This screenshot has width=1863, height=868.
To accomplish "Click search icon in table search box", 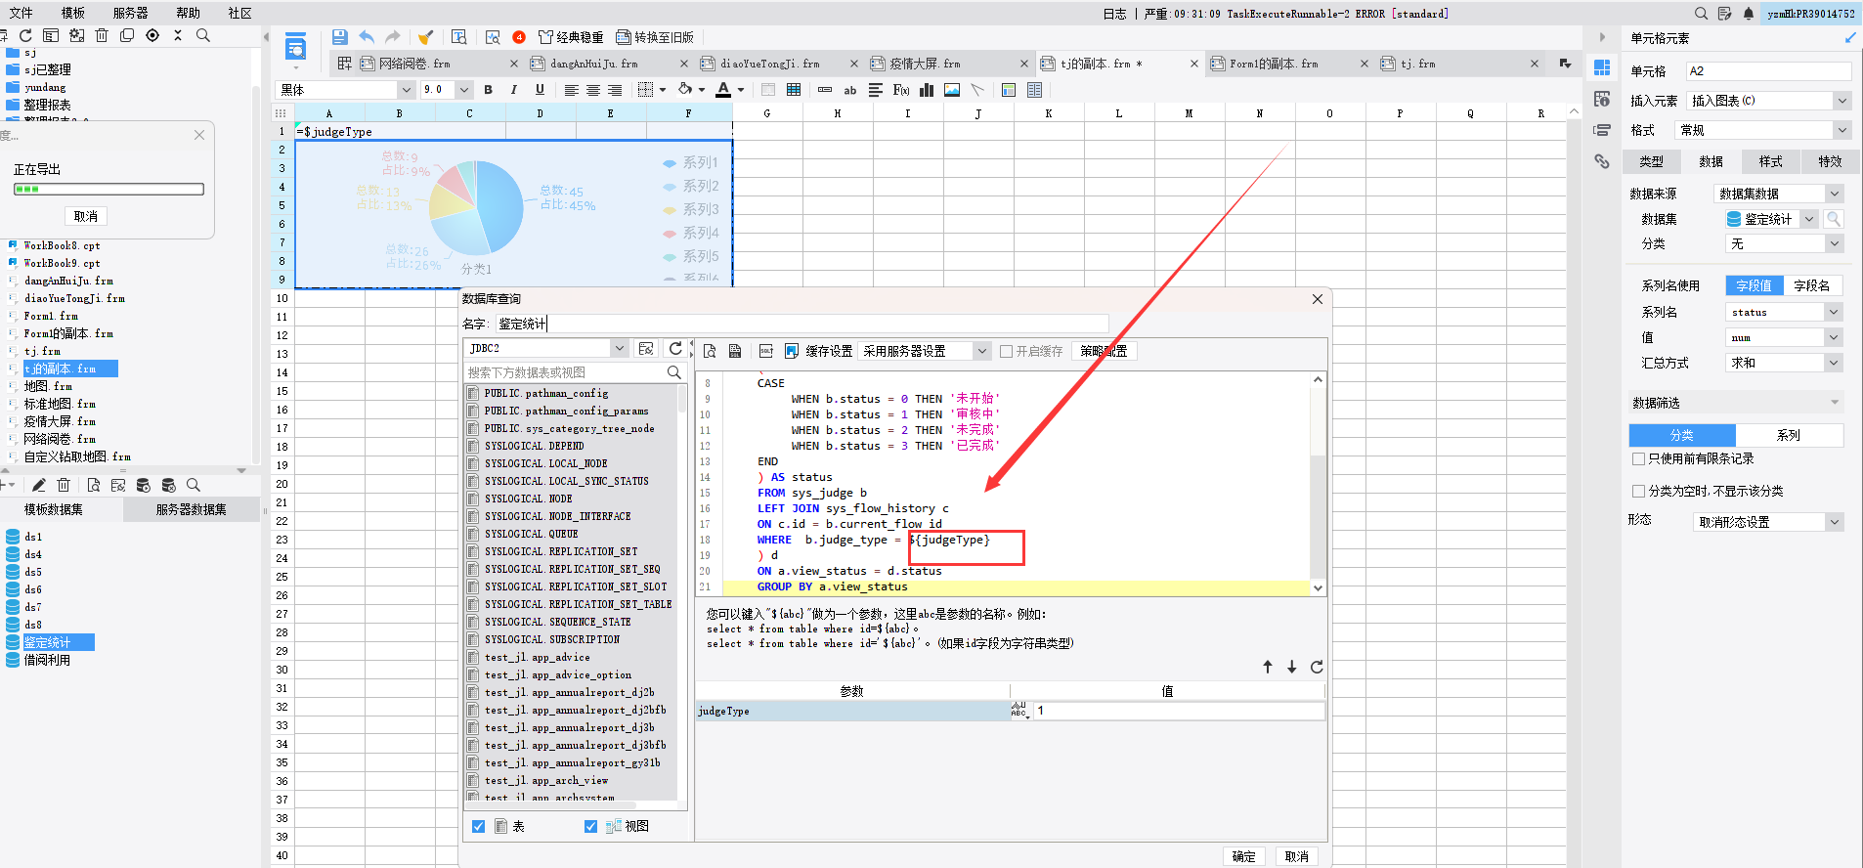I will tap(673, 372).
